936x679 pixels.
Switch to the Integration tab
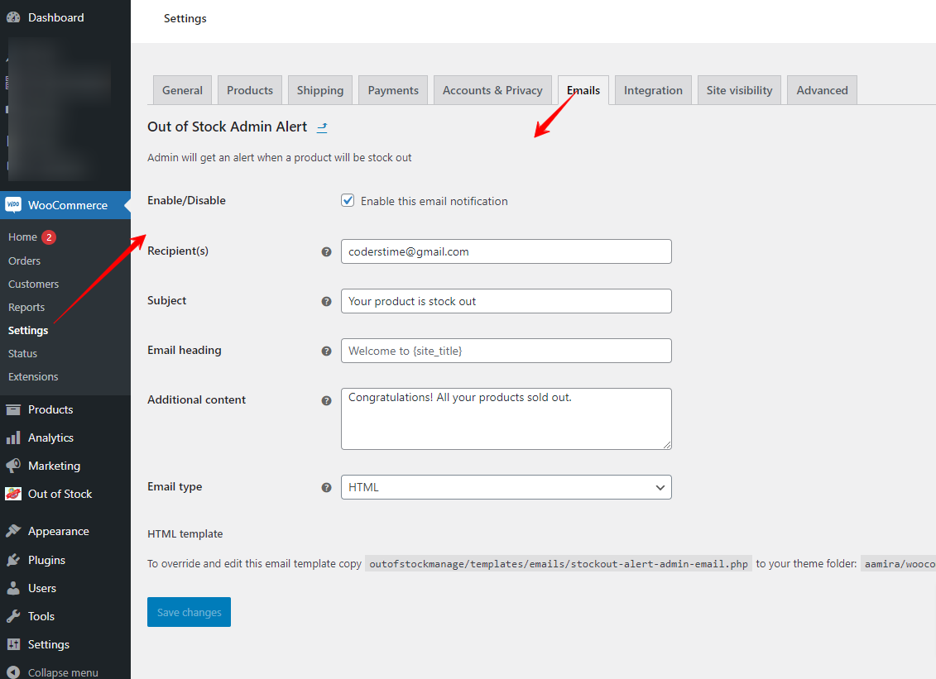coord(653,90)
